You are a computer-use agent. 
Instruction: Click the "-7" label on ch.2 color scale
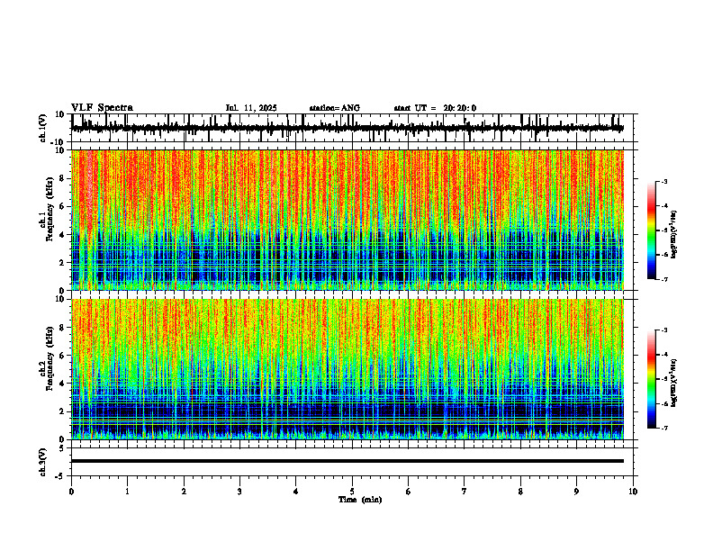(x=664, y=428)
